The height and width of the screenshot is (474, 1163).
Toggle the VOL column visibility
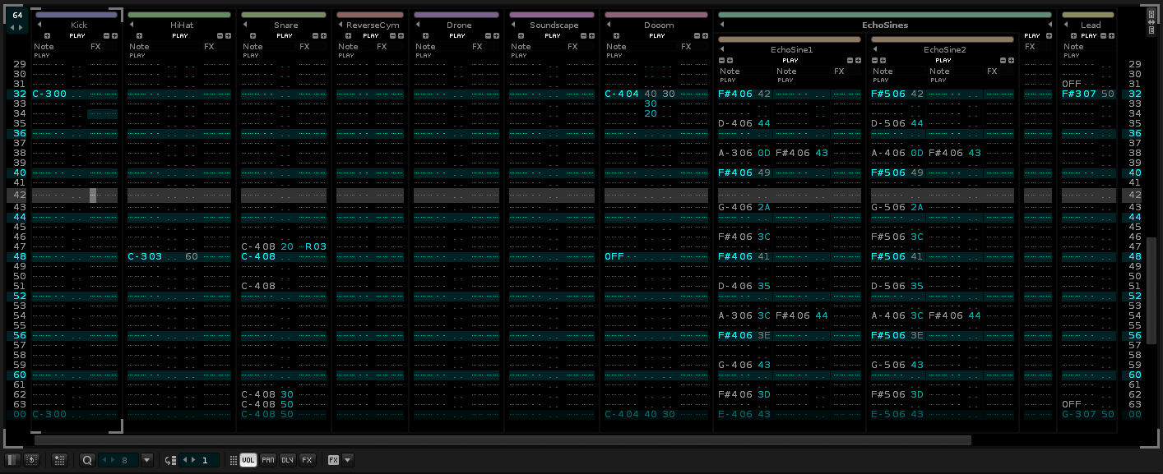tap(248, 460)
